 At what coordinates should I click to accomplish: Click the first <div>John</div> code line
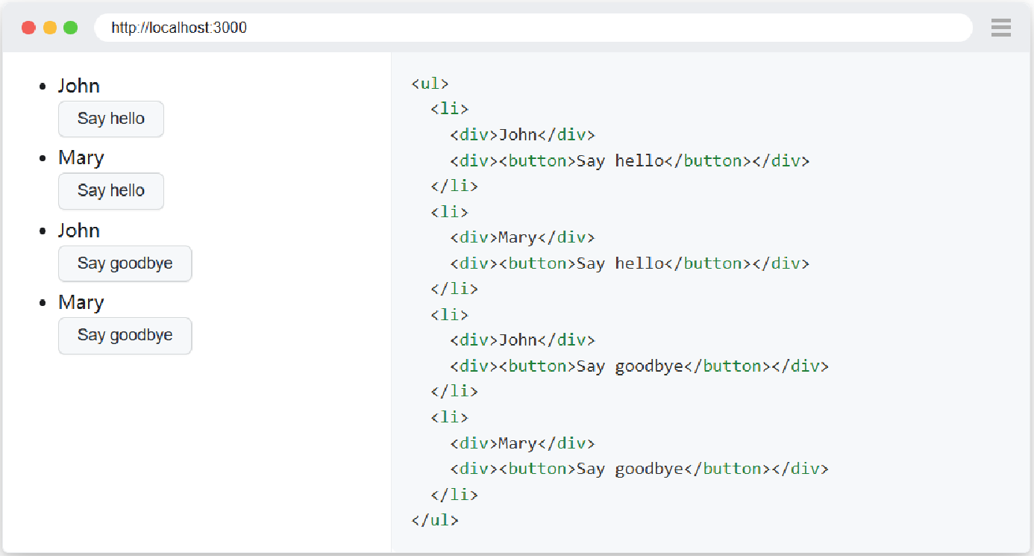point(522,135)
